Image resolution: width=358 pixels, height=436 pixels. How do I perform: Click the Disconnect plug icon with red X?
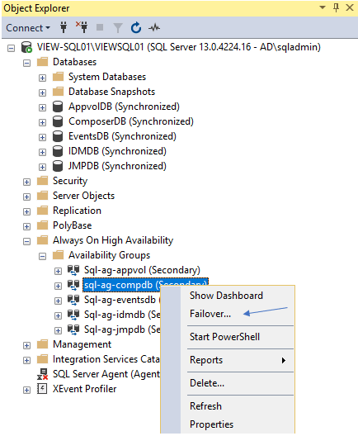tap(82, 27)
